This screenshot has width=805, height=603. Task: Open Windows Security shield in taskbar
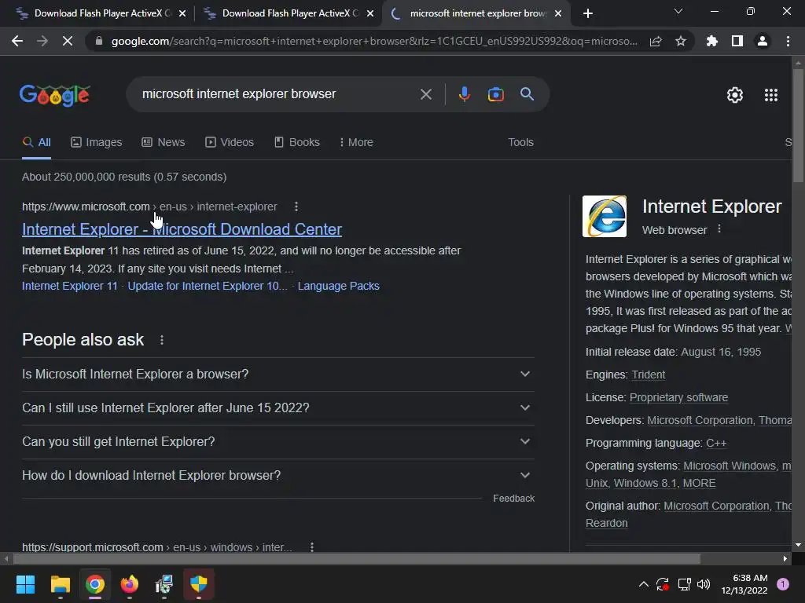(199, 584)
